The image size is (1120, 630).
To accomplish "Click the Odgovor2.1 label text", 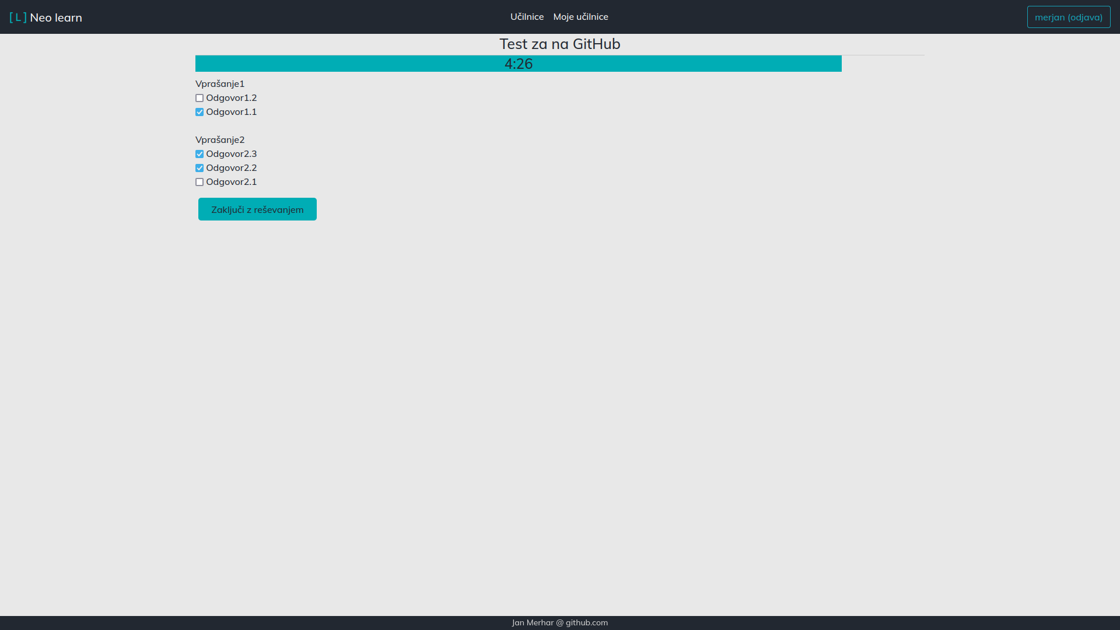I will click(x=231, y=181).
